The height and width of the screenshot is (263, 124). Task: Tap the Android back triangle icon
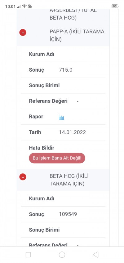point(95,255)
